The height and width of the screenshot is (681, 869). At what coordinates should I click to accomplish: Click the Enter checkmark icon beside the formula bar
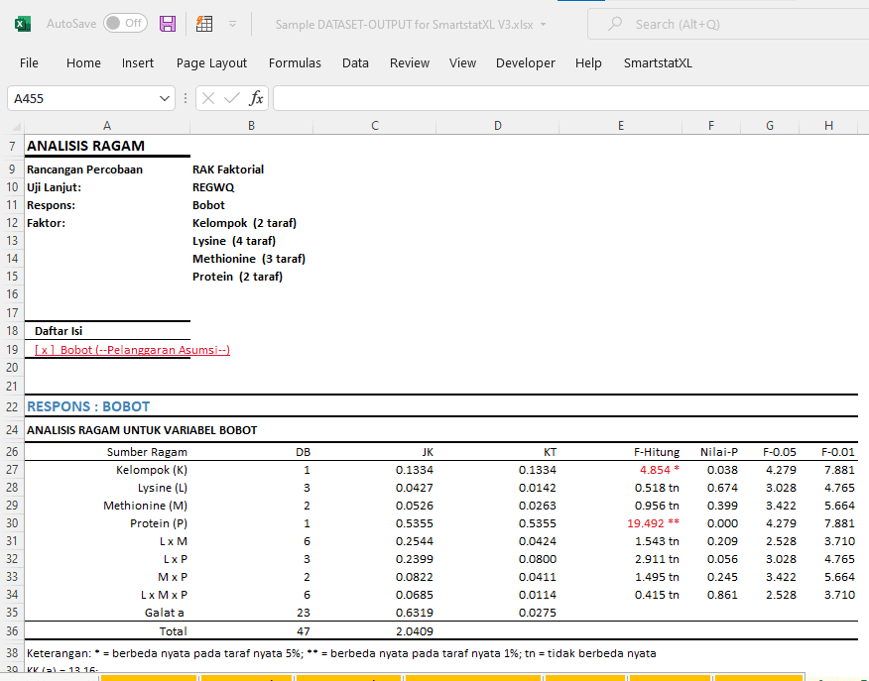click(x=231, y=98)
